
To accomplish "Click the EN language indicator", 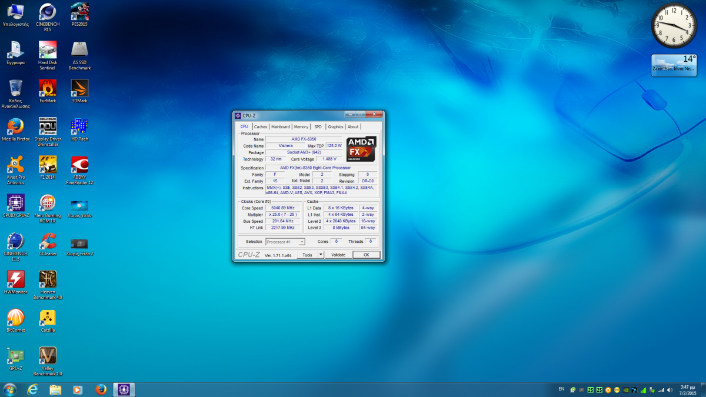I will point(561,389).
